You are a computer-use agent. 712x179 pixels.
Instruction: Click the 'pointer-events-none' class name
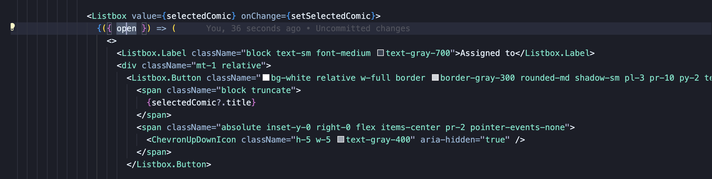coord(518,127)
